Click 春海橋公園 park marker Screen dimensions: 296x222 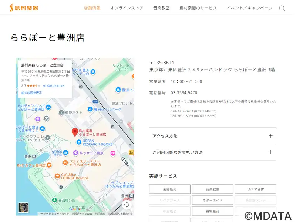(54, 200)
